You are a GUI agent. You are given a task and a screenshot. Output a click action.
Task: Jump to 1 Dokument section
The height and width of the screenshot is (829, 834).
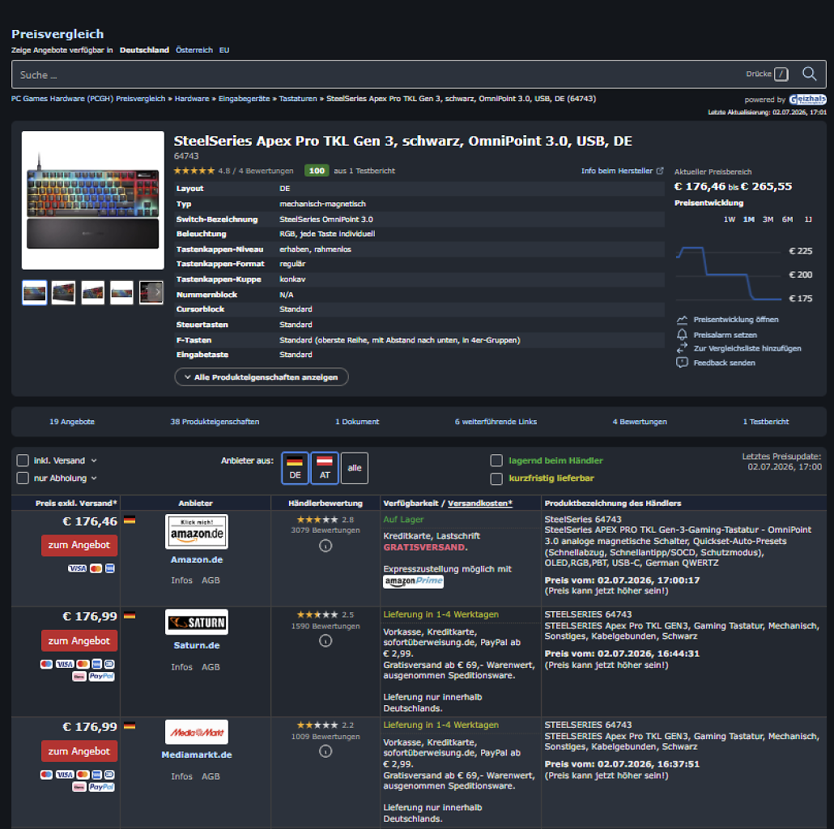point(357,422)
